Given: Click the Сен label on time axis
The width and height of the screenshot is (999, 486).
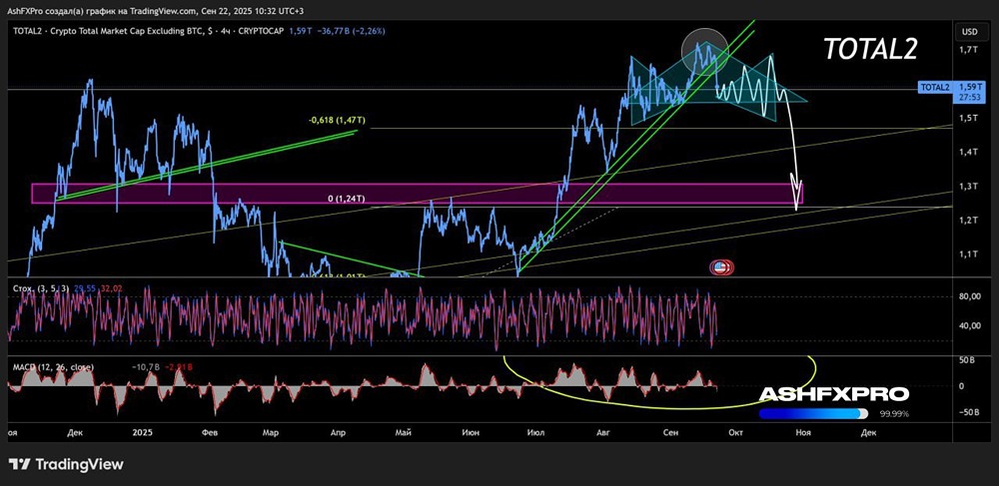Looking at the screenshot, I should [671, 432].
